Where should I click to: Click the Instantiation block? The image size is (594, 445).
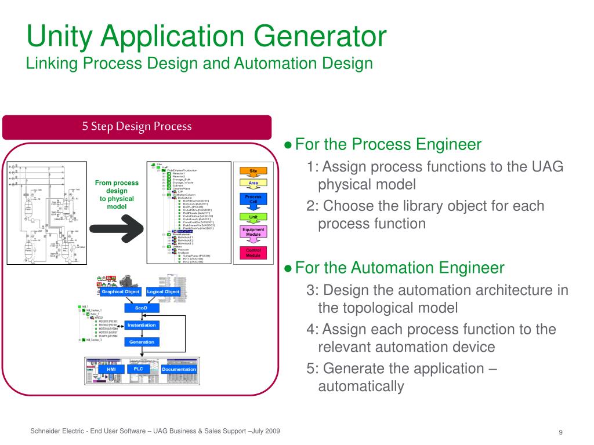coord(142,325)
